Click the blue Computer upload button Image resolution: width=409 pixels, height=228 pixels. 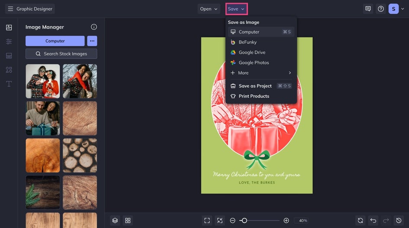(55, 41)
